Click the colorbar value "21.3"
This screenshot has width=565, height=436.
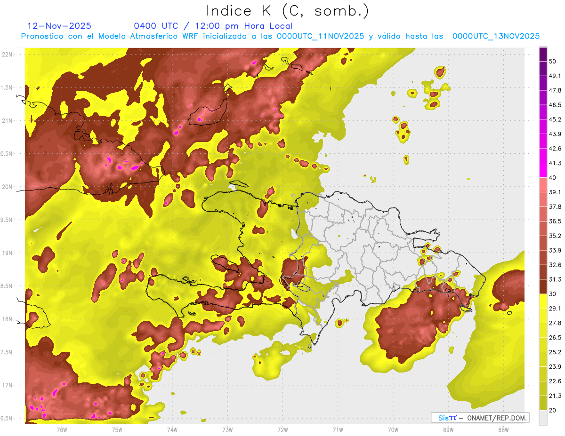click(556, 396)
